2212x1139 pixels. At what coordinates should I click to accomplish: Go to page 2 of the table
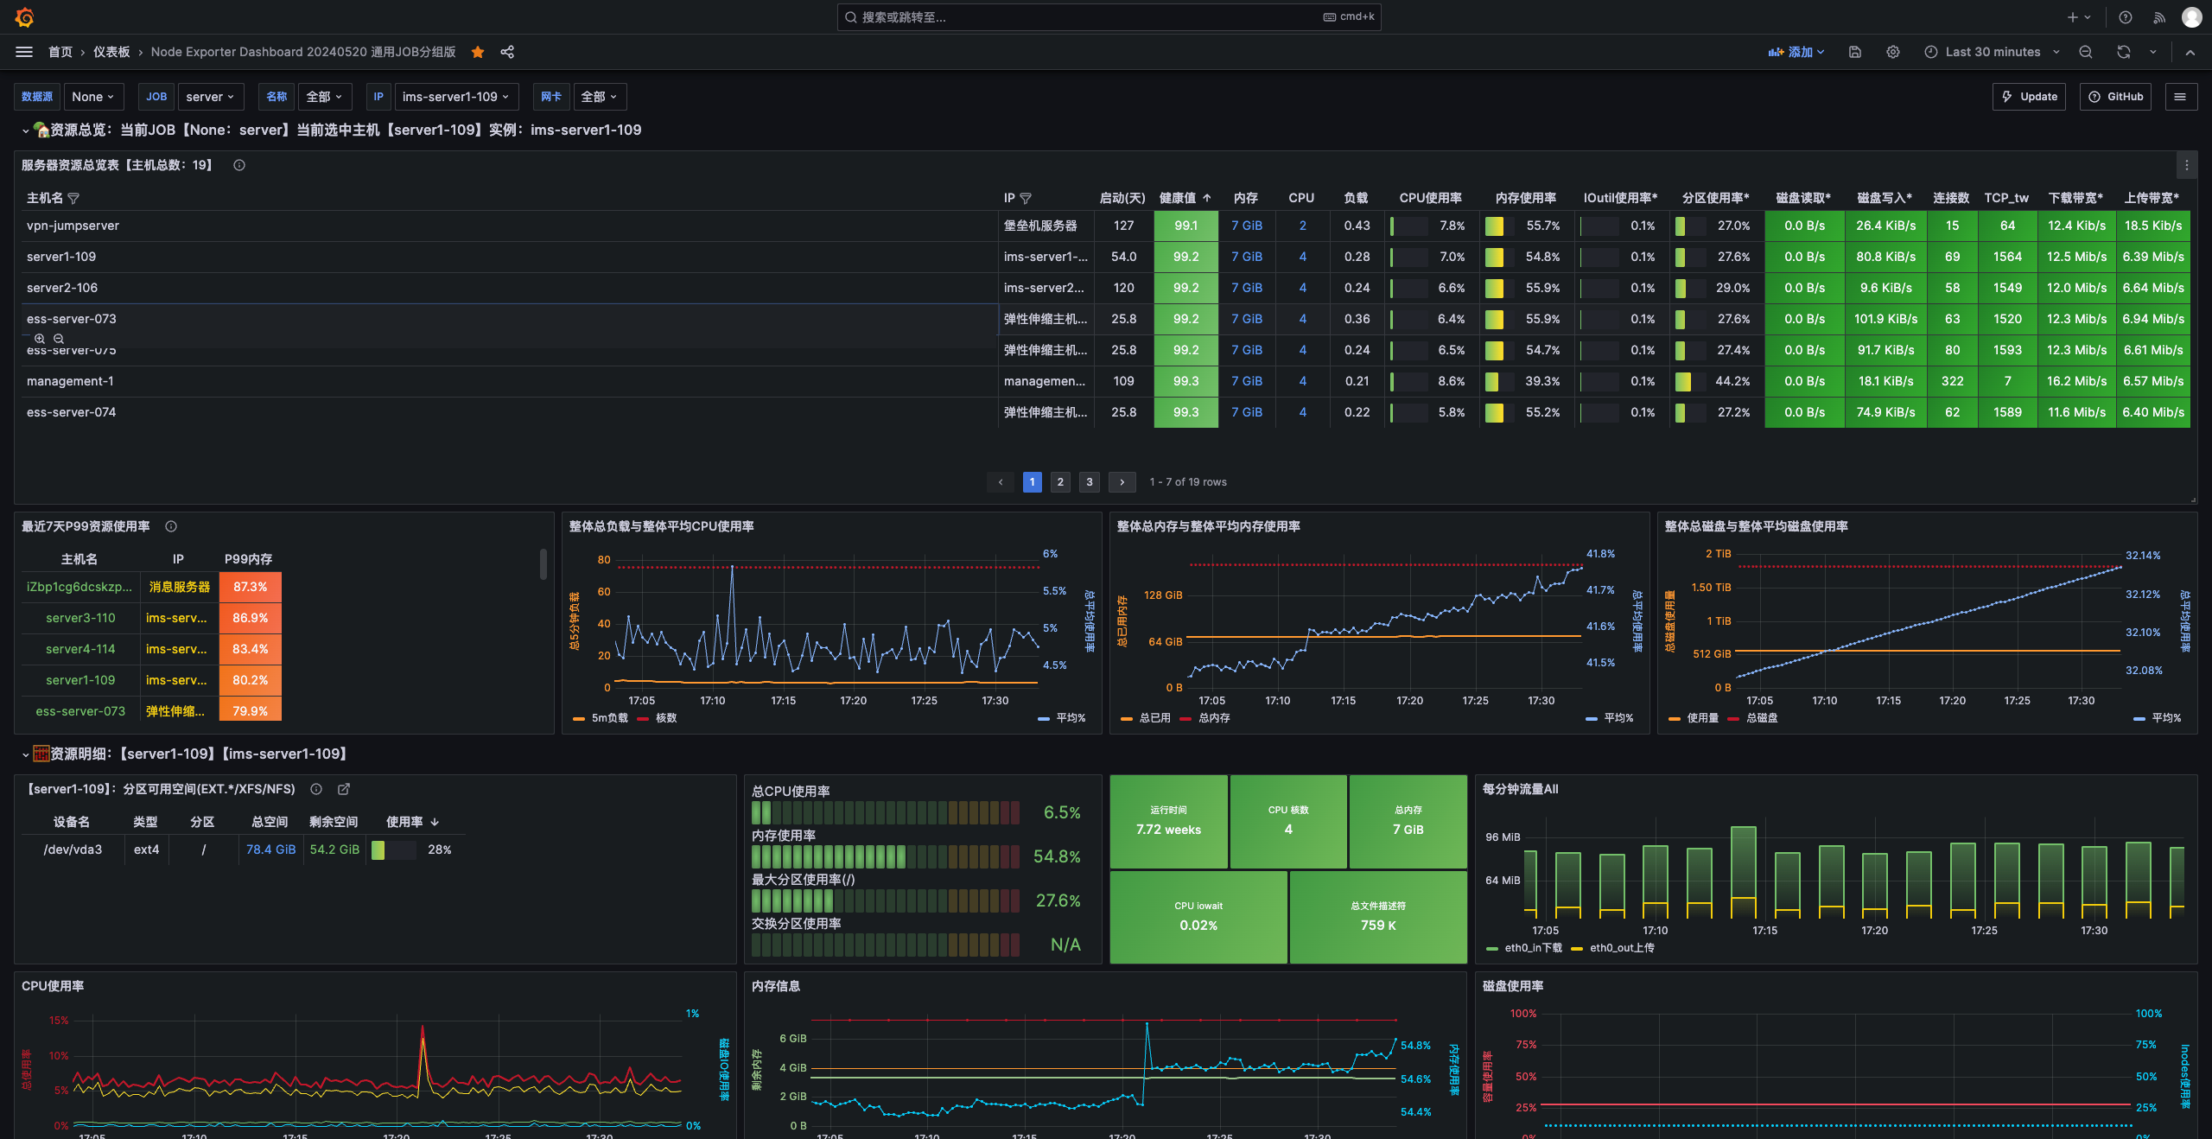[1060, 482]
